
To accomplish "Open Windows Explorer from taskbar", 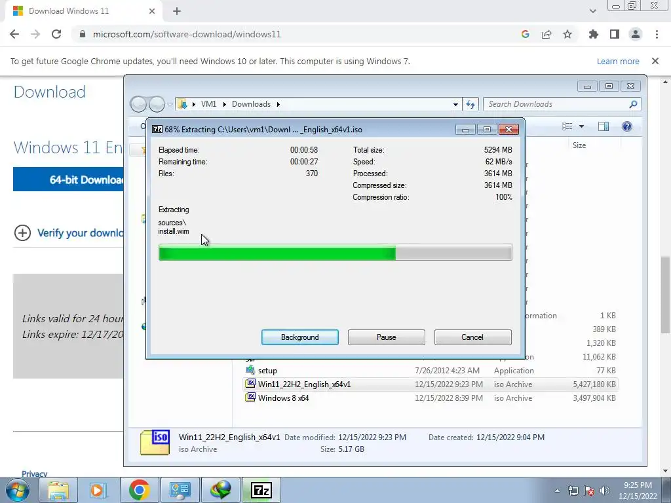I will pyautogui.click(x=58, y=490).
